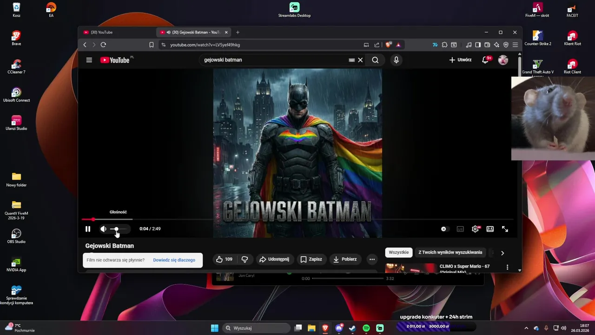Adjust the volume slider in the player
The height and width of the screenshot is (335, 595).
[x=119, y=229]
